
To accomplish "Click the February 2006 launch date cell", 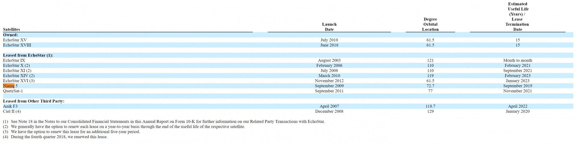I will click(x=329, y=65).
